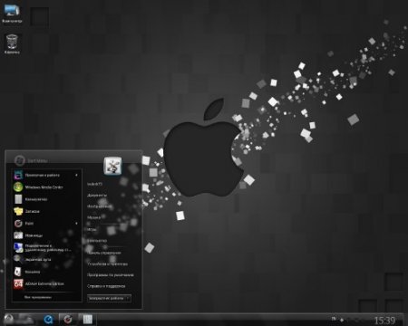This screenshot has height=326, width=408.
Task: Open Control Panel from Start menu
Action: click(103, 253)
